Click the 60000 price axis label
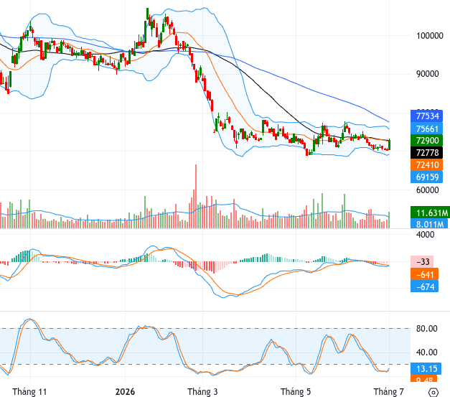 427,190
